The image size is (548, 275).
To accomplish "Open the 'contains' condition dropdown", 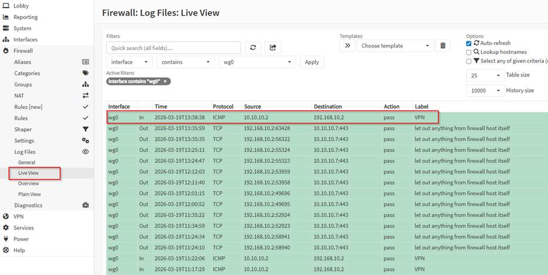I will (185, 62).
